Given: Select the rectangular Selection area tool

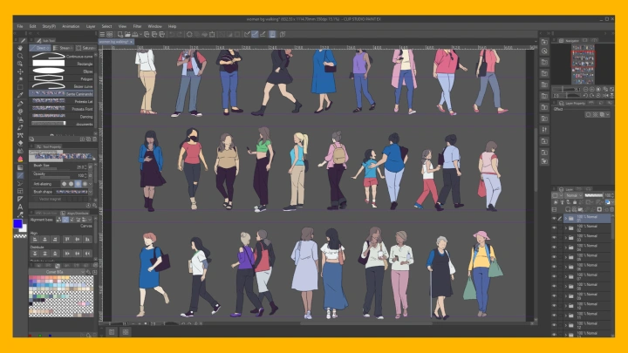Looking at the screenshot, I should tap(20, 87).
